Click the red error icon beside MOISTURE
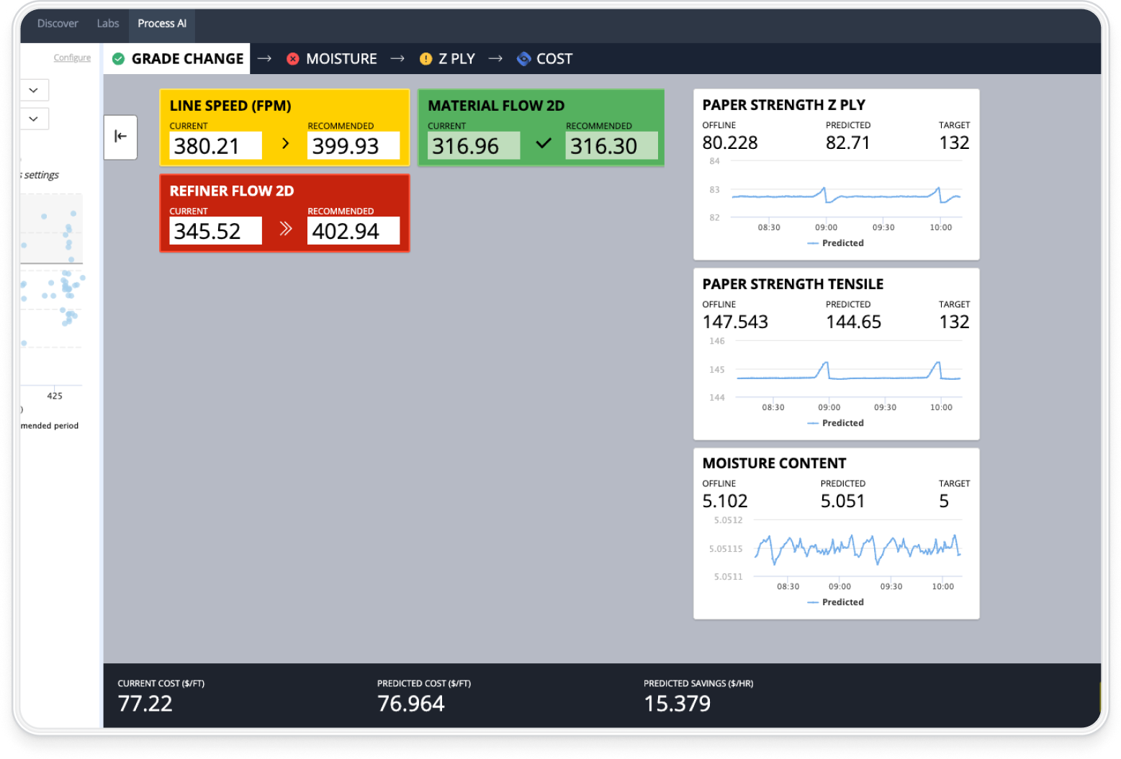The height and width of the screenshot is (759, 1121). click(293, 59)
